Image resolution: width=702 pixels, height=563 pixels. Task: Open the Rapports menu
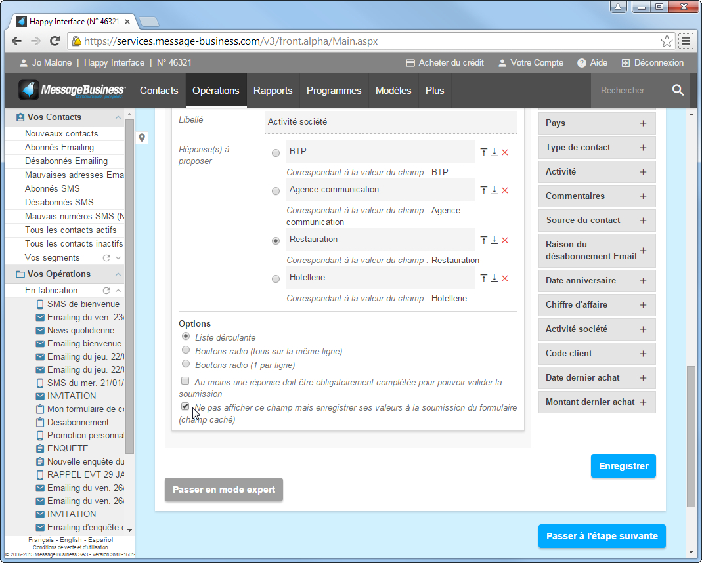pos(273,91)
